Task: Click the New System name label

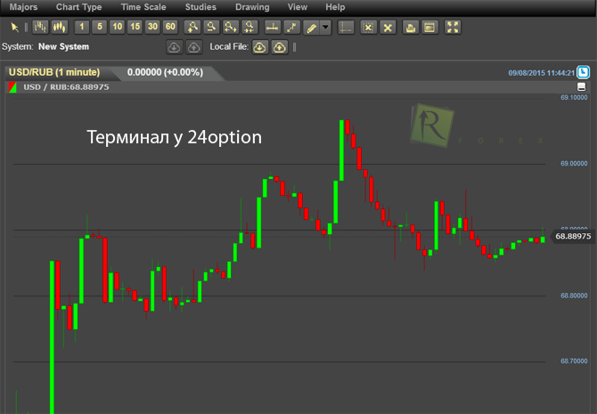Action: (63, 47)
